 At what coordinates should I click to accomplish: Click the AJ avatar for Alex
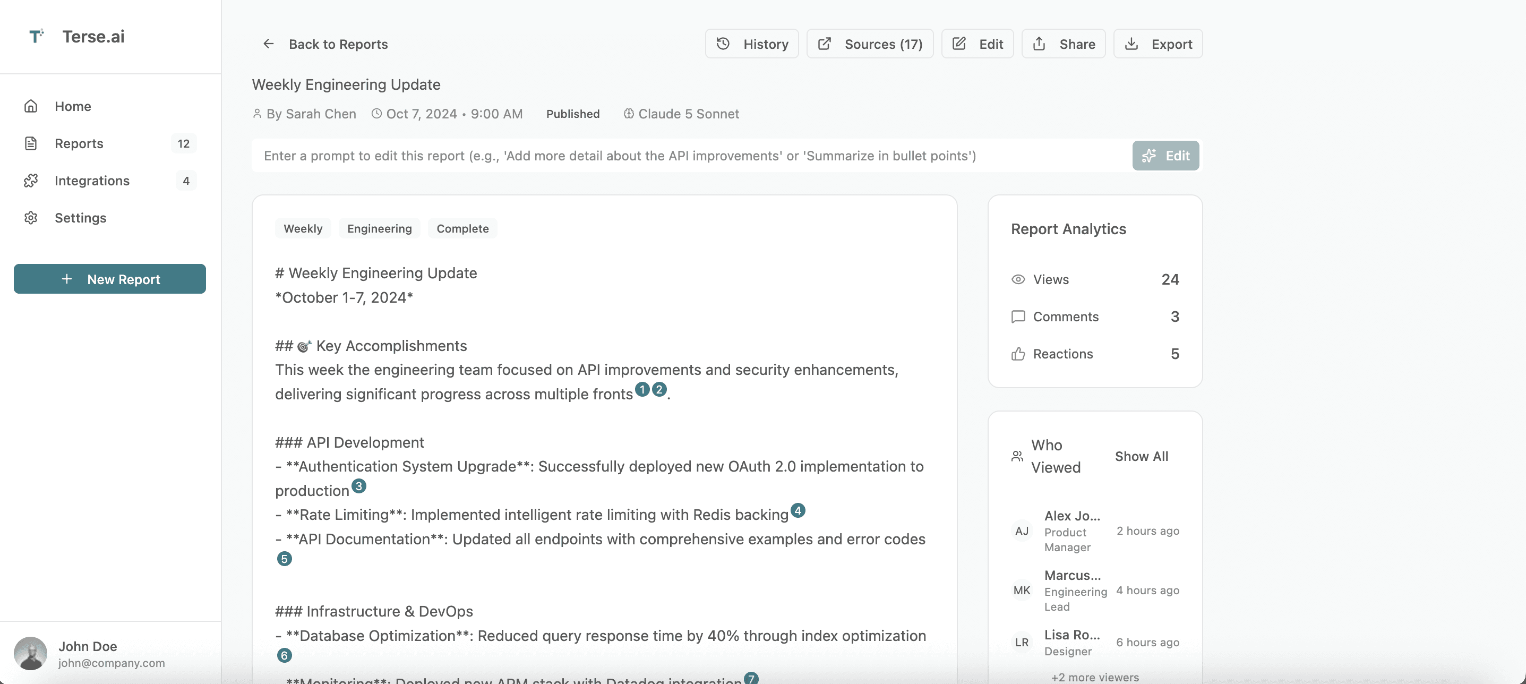tap(1022, 531)
